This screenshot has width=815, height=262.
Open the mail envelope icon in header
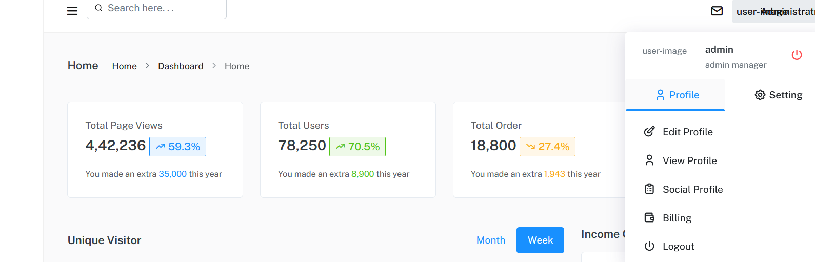(x=717, y=11)
